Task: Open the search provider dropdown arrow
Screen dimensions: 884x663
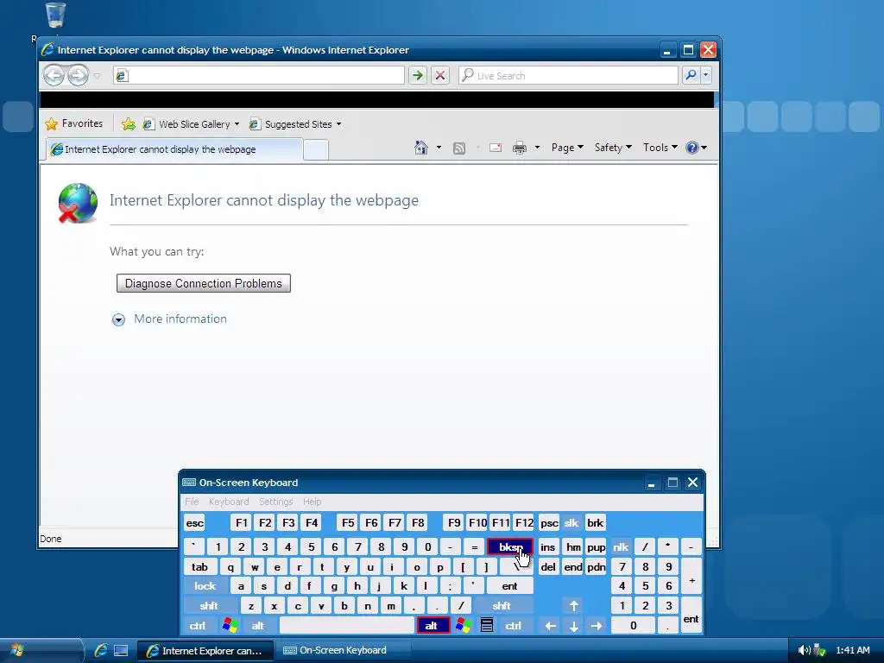Action: (x=706, y=75)
